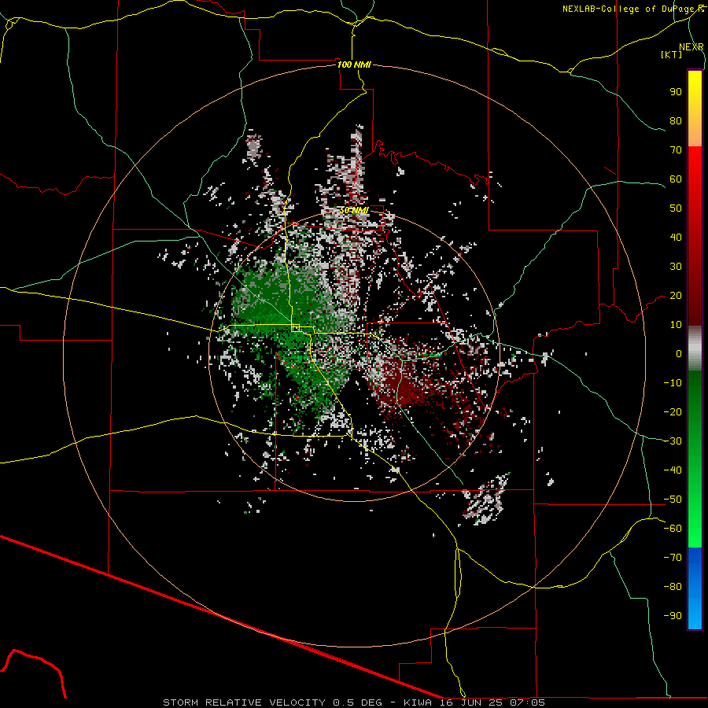Click the -70 scale label
Image resolution: width=708 pixels, height=708 pixels.
(673, 558)
